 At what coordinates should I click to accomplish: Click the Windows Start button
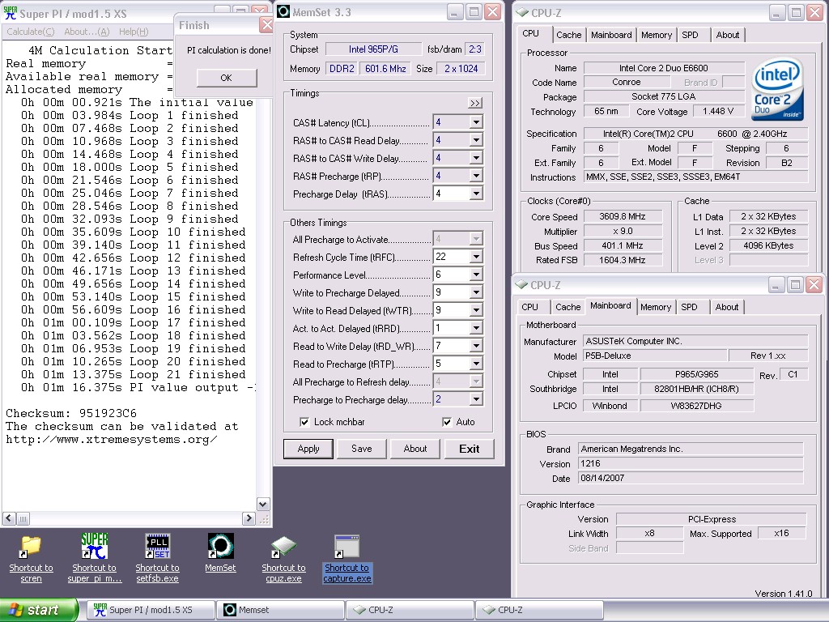(x=39, y=610)
